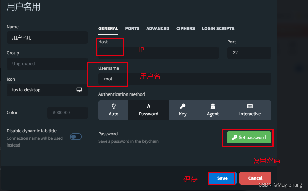Cancel editing the profile
The height and width of the screenshot is (191, 308).
tap(255, 178)
